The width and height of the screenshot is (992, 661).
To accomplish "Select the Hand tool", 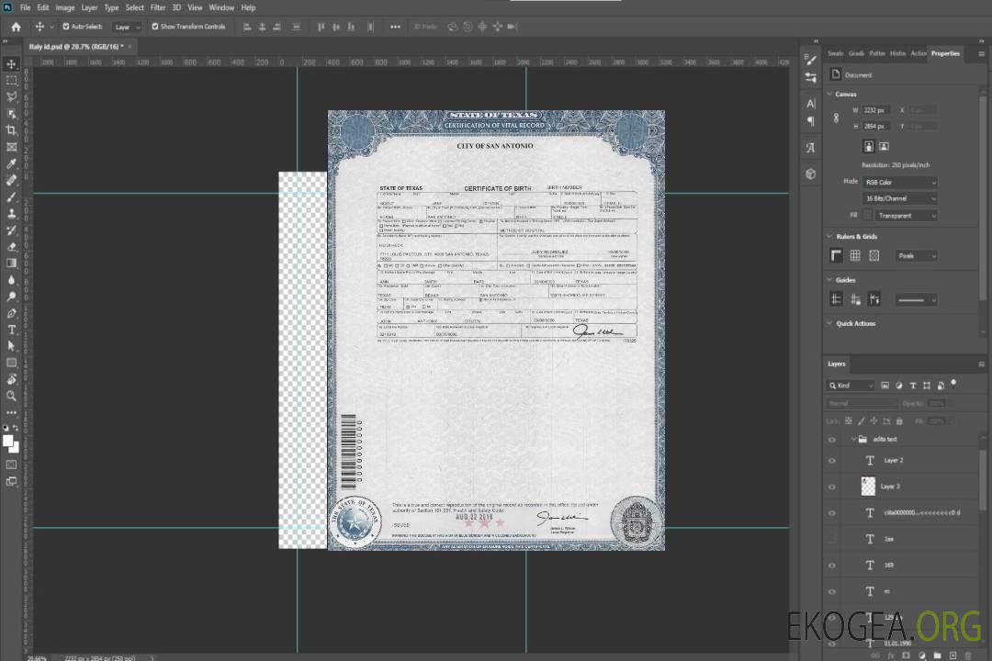I will (11, 379).
